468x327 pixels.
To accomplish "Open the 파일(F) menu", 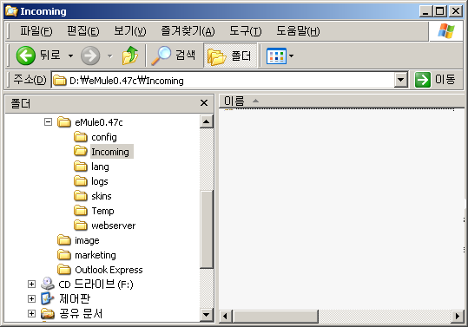I will (x=36, y=30).
